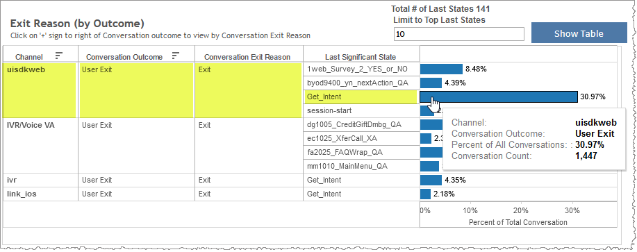
Task: Click the Percent of Total Conversation axis label
Action: coord(518,222)
